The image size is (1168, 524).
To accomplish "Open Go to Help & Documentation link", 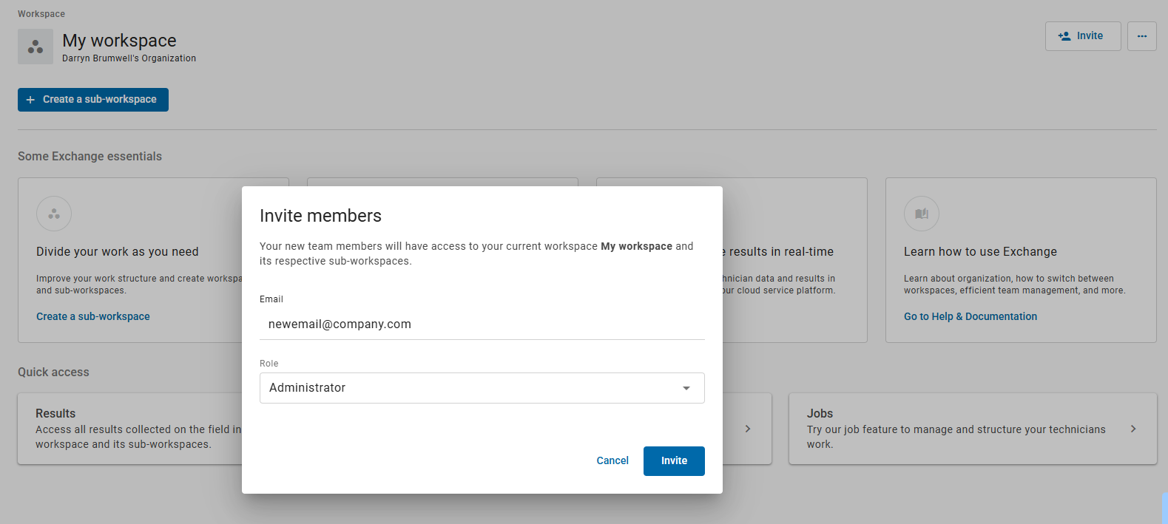I will [x=970, y=316].
